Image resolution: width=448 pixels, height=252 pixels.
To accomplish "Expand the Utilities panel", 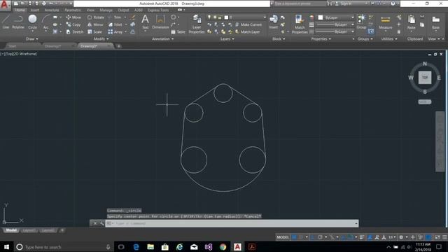I will click(x=389, y=39).
